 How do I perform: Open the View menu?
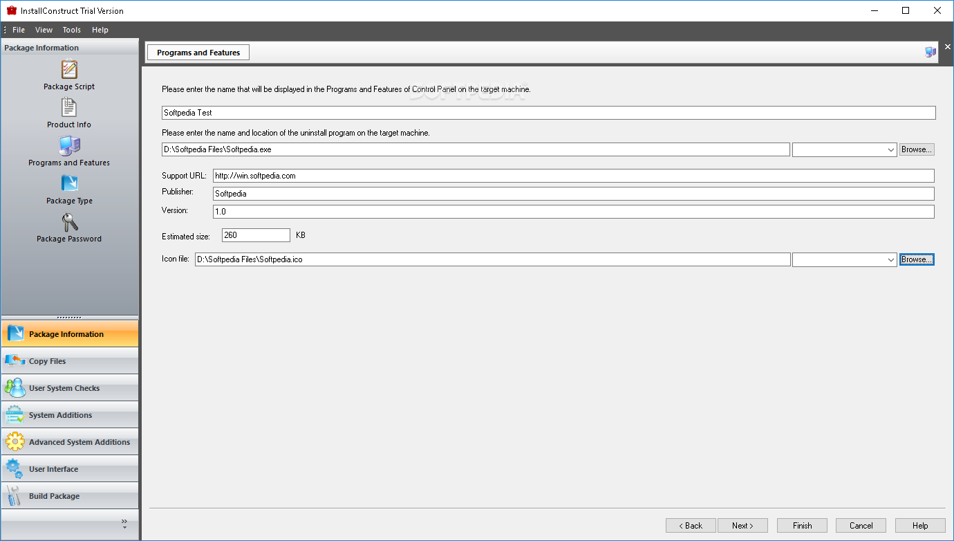pos(44,30)
